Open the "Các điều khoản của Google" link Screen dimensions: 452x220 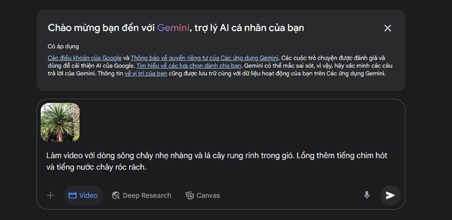point(84,57)
